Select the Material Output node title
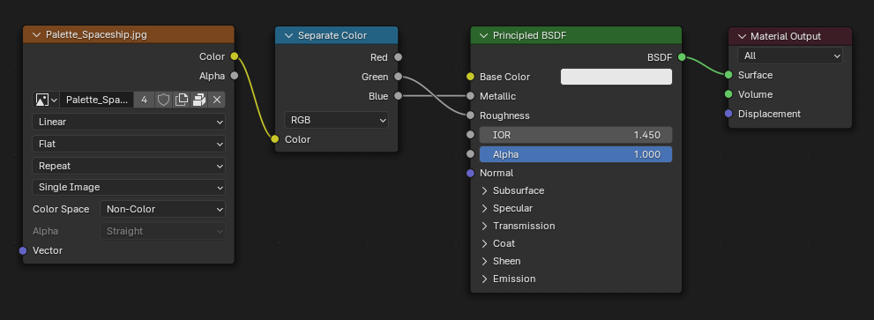 point(786,36)
